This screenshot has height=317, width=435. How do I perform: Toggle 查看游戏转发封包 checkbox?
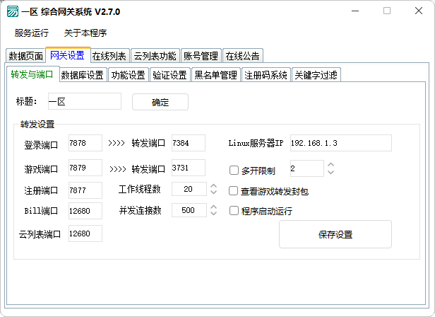click(234, 190)
